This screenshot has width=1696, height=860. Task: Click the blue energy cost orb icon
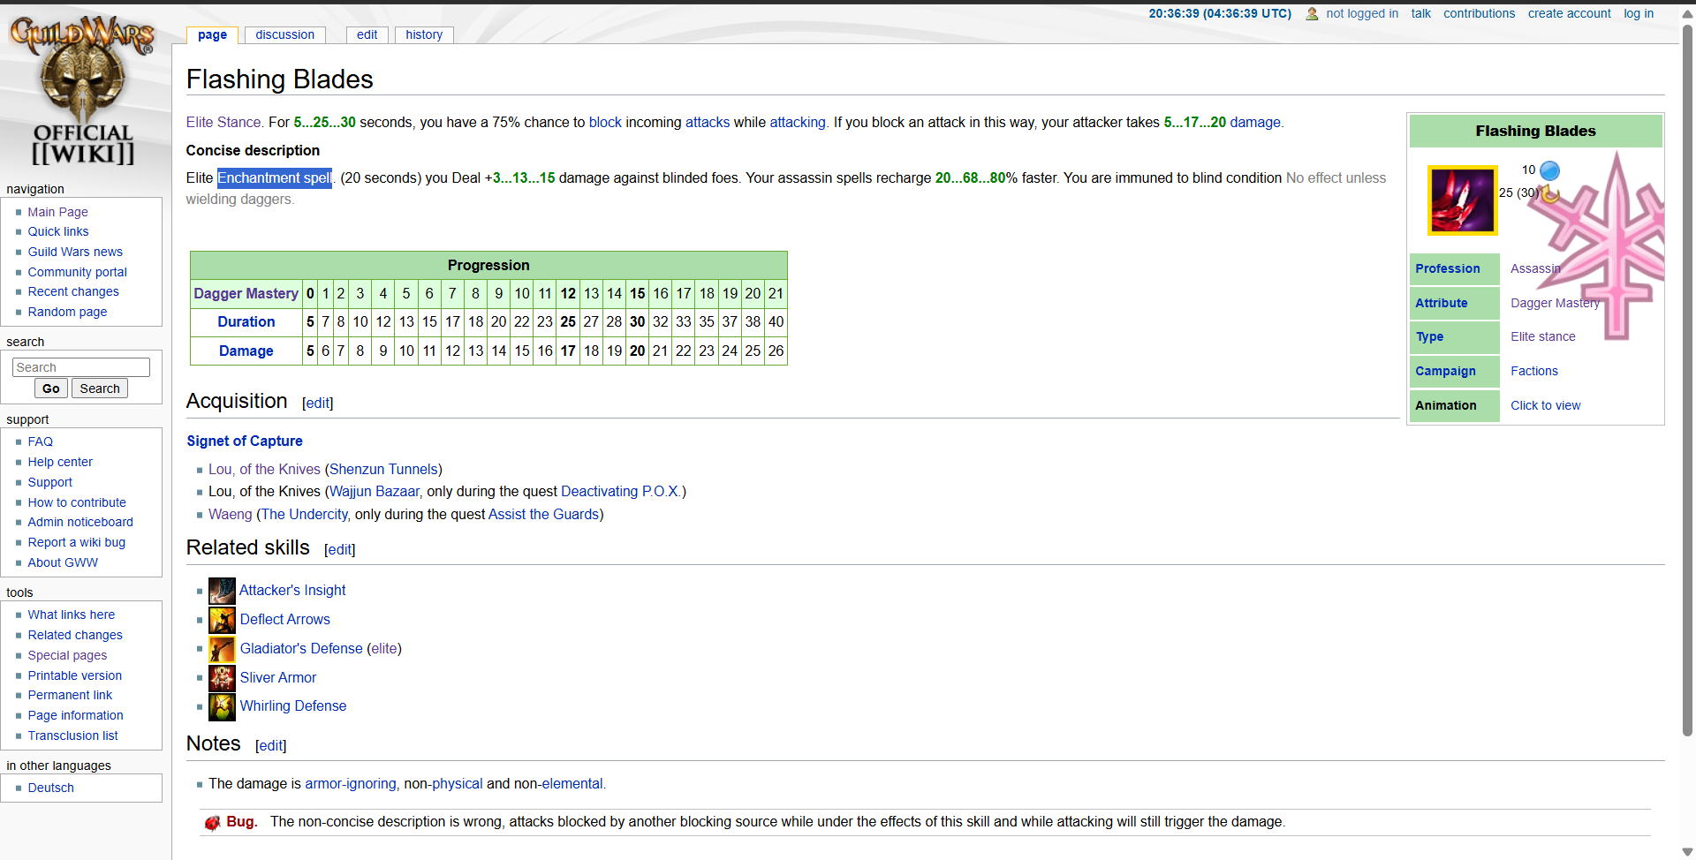click(1549, 170)
